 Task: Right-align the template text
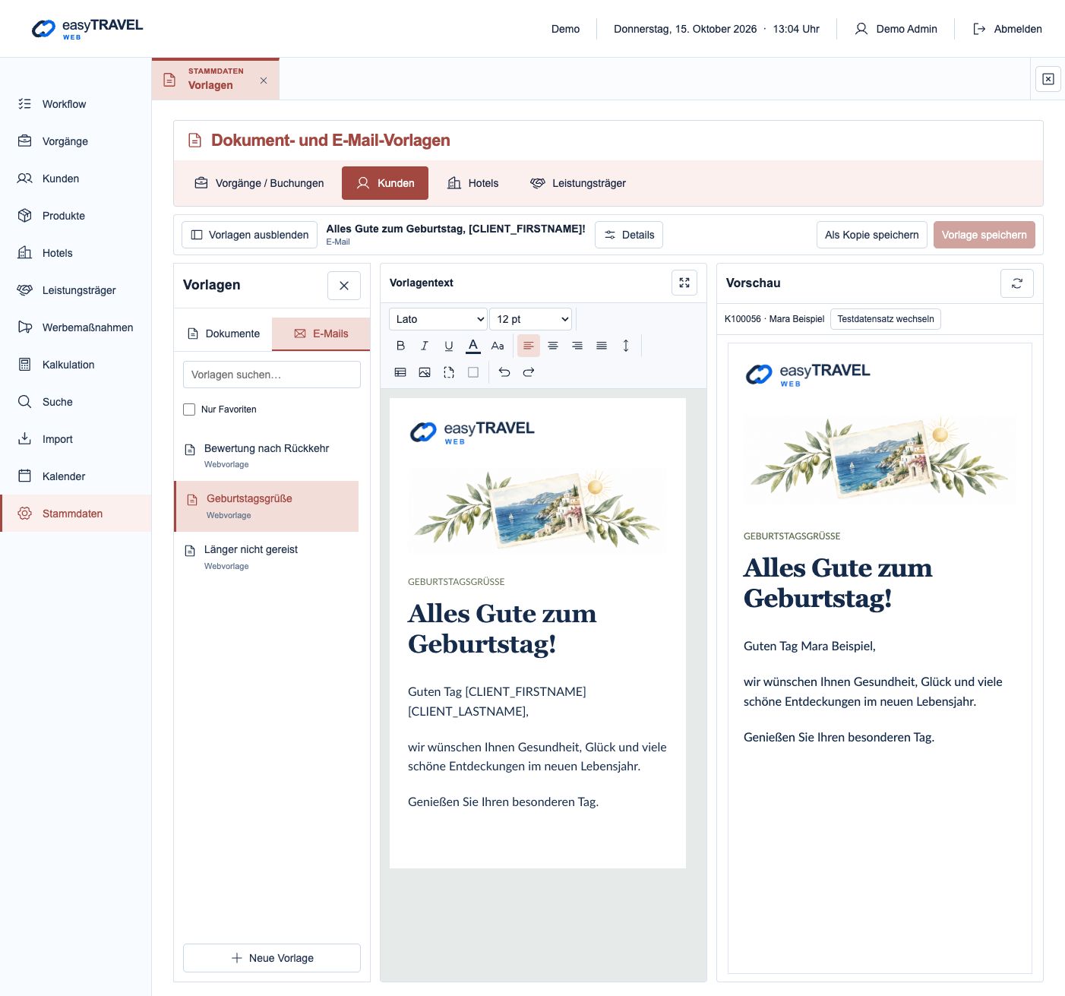pos(577,346)
